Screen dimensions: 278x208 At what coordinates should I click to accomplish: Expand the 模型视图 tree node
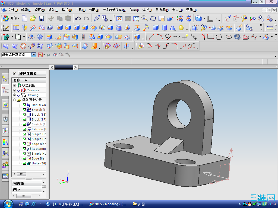pos(15,85)
